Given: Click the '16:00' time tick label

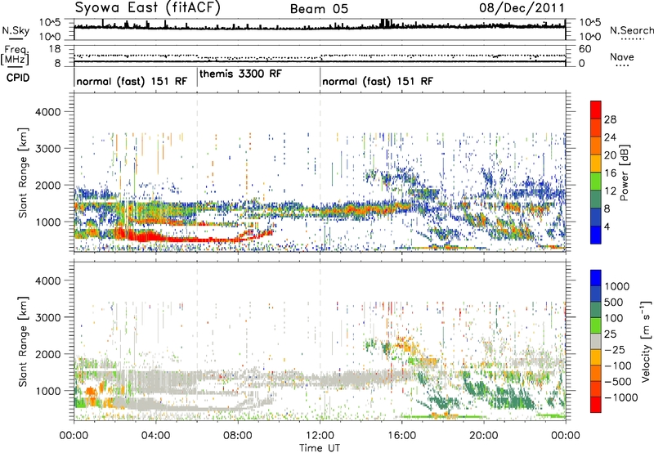Looking at the screenshot, I should click(x=401, y=436).
